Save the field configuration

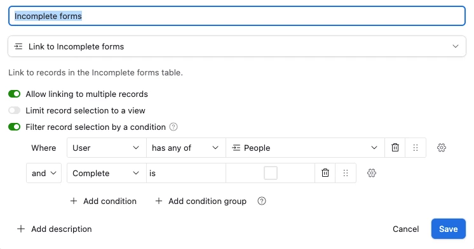click(x=449, y=229)
